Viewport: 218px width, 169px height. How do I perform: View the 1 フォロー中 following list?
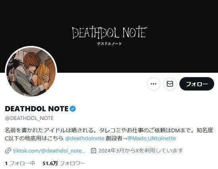tap(20, 163)
